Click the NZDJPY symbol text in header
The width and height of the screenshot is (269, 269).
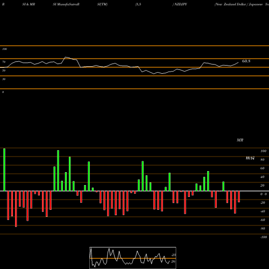coord(181,4)
